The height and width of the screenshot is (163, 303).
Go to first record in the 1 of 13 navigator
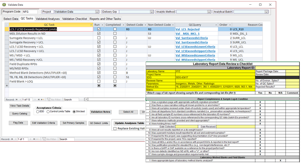point(17,100)
